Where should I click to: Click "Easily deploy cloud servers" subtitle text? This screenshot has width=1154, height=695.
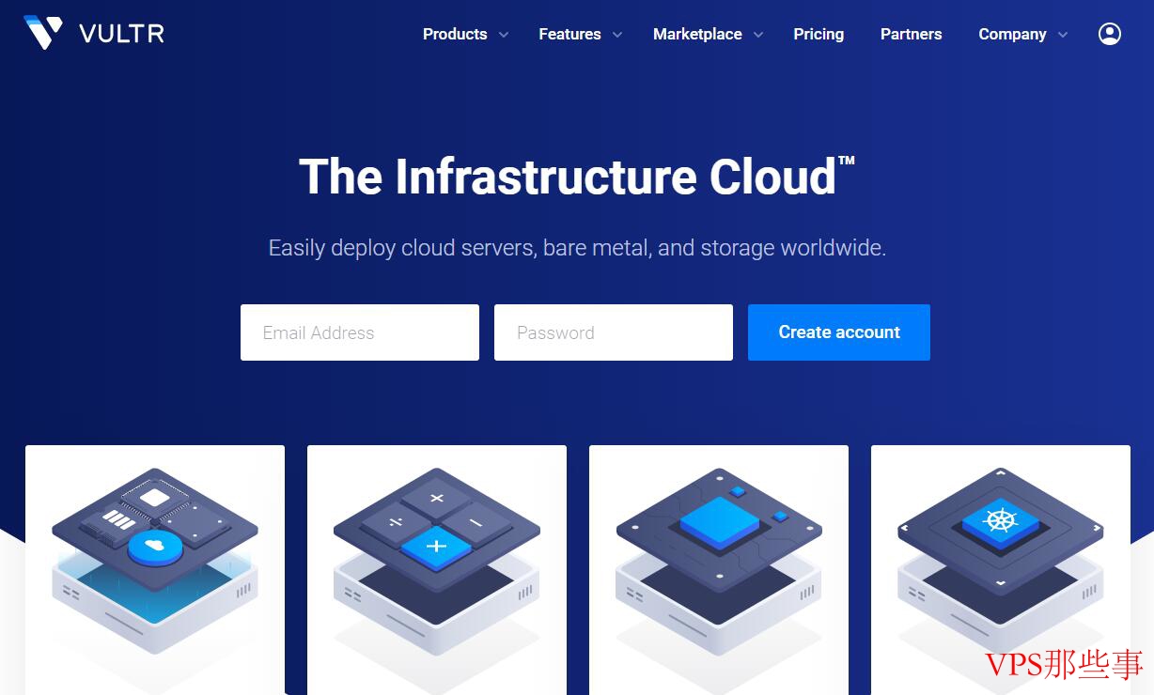pyautogui.click(x=577, y=248)
